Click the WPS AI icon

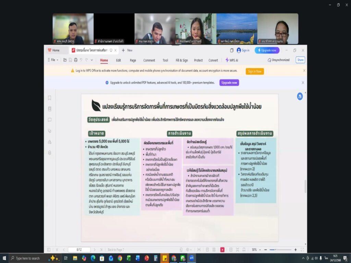pos(232,60)
